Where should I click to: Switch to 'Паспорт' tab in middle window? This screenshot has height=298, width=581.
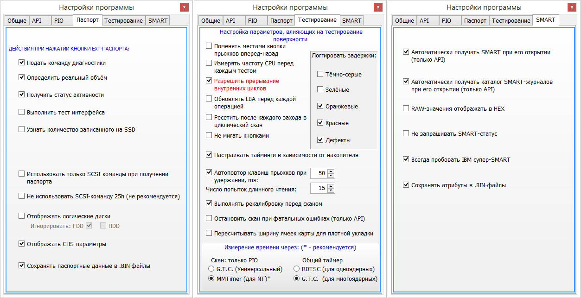(x=281, y=21)
